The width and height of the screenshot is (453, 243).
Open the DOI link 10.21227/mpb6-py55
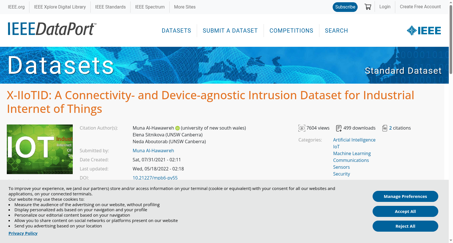click(x=155, y=178)
